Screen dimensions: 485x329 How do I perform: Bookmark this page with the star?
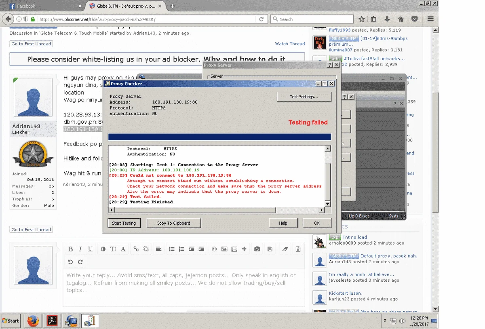[362, 19]
